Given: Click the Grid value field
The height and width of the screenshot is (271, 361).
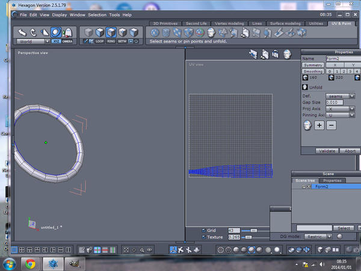Looking at the screenshot, I should tap(234, 231).
